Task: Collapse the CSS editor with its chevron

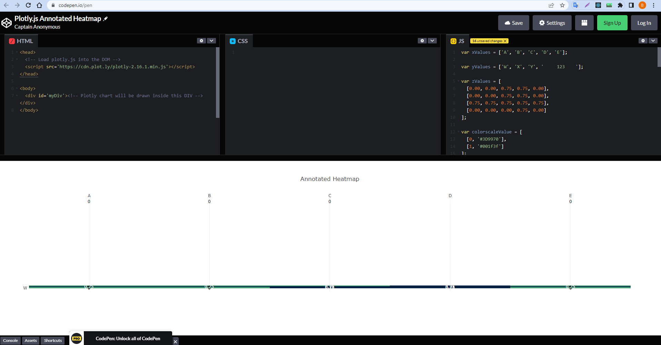Action: tap(432, 41)
